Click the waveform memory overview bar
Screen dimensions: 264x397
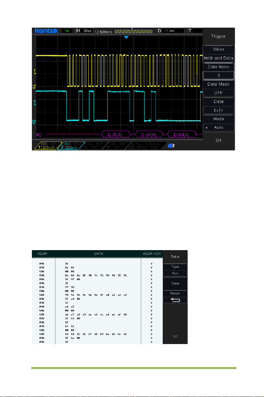[133, 31]
